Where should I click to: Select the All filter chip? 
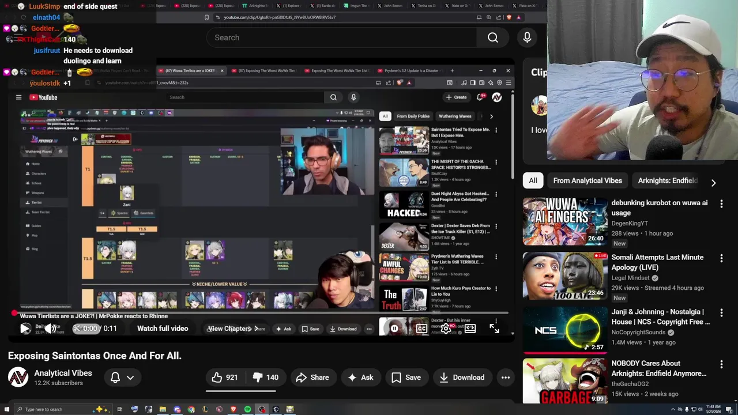[533, 180]
